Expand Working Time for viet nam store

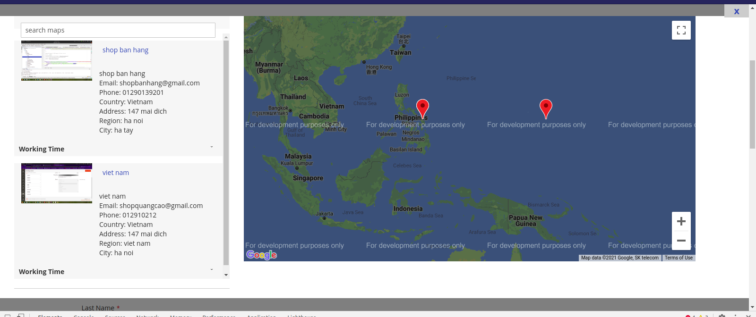pyautogui.click(x=211, y=270)
